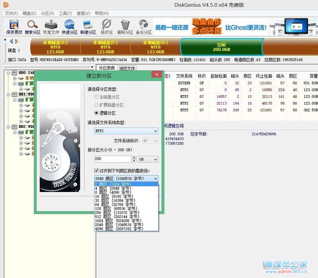Start the 快速分区 quick partition tool
The height and width of the screenshot is (278, 318).
point(70,27)
